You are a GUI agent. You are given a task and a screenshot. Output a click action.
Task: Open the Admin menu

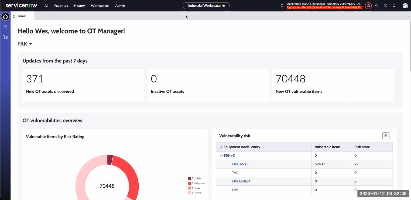pyautogui.click(x=120, y=6)
